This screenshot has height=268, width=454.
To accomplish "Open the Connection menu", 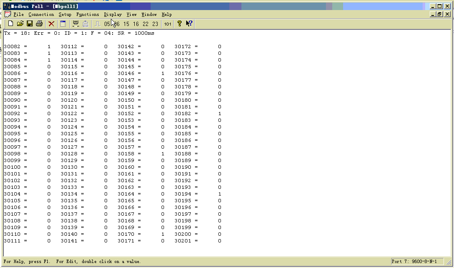I will 41,14.
